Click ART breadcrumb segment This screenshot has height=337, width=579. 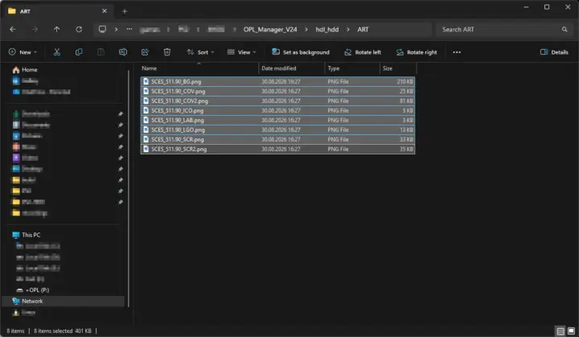(x=363, y=29)
